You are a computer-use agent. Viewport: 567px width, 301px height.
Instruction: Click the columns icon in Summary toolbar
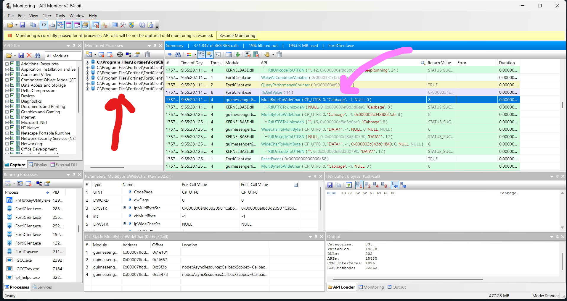229,54
